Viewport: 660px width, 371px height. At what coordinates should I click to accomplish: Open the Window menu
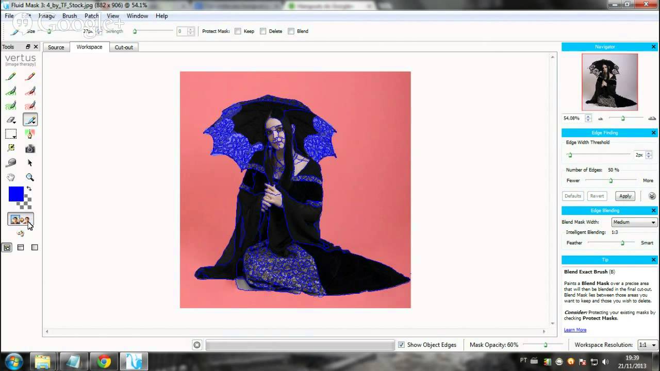138,16
